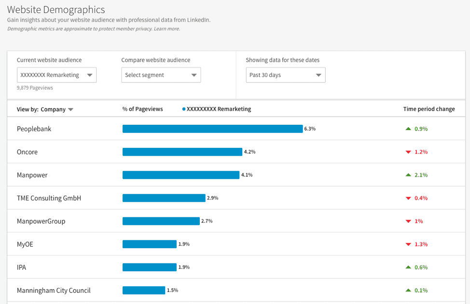This screenshot has width=470, height=304.
Task: Click the red down triangle for MyOE
Action: click(x=408, y=244)
